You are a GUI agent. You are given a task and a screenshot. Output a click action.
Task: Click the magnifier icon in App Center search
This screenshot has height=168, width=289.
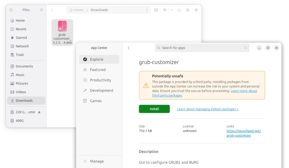159,48
